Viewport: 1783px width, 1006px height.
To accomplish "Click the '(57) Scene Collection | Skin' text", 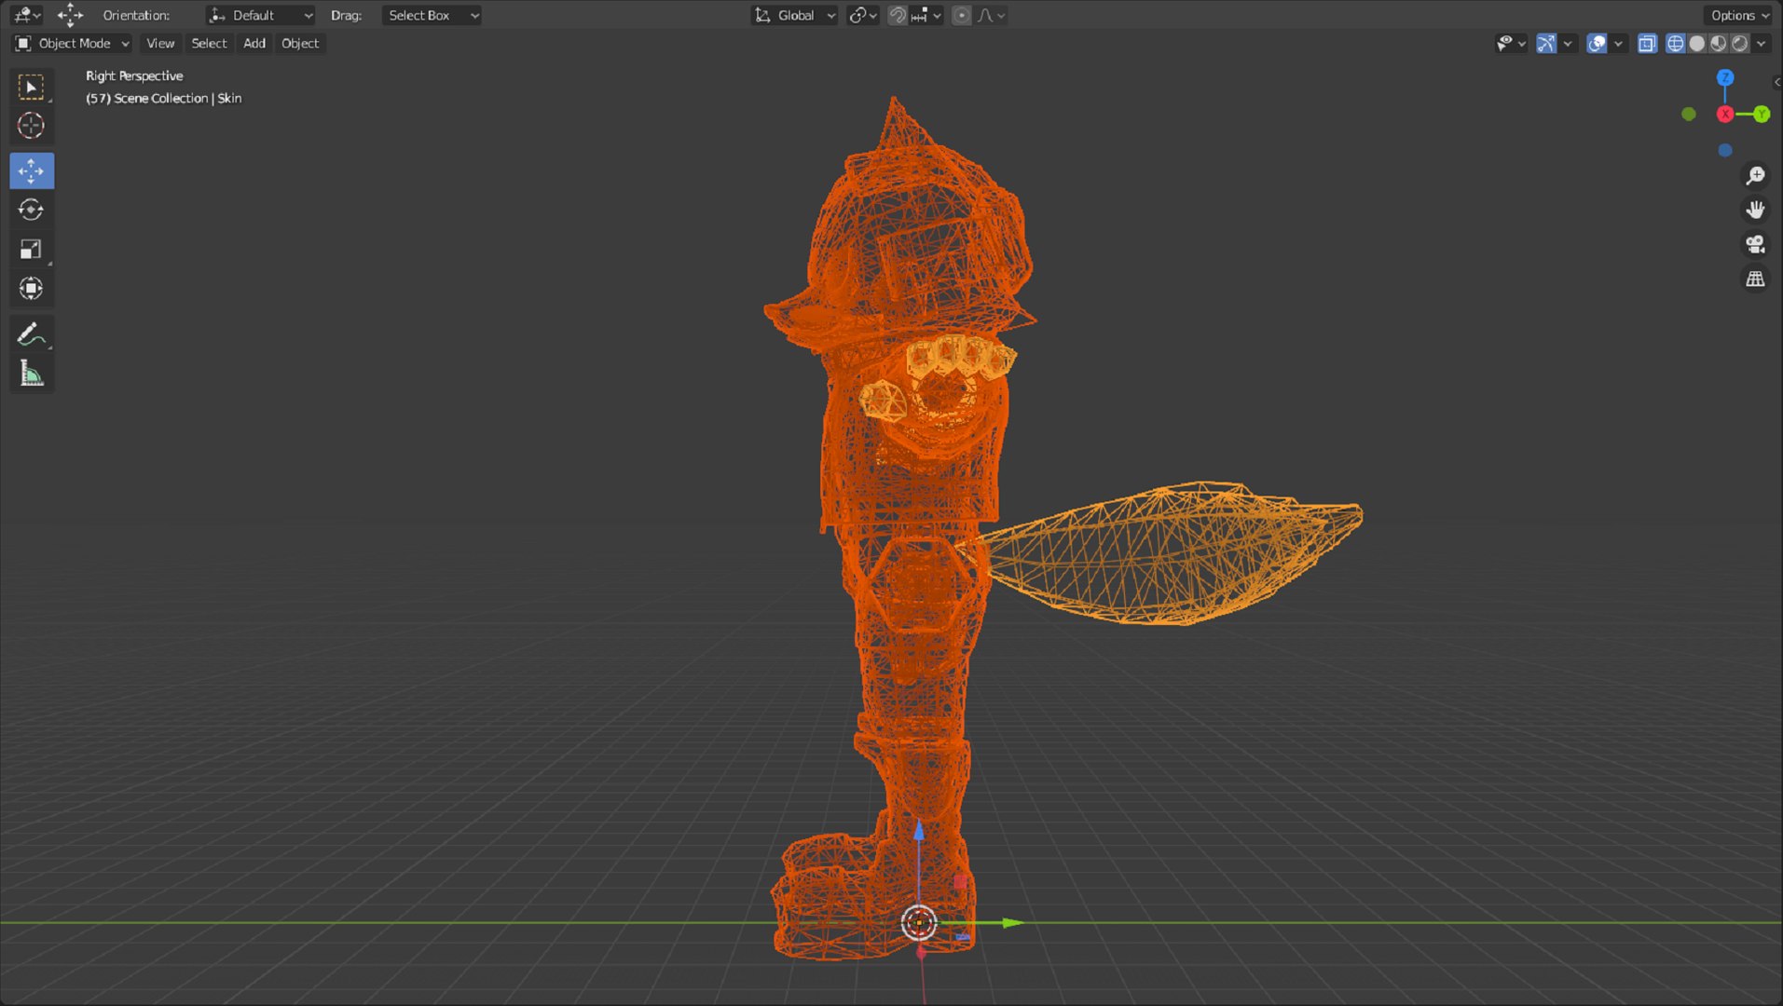I will [x=163, y=98].
